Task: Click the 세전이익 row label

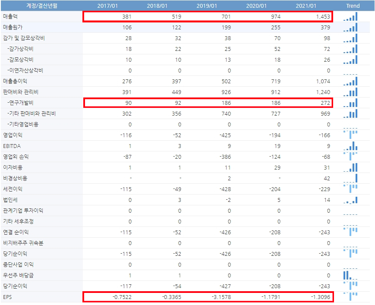Action: 13,189
